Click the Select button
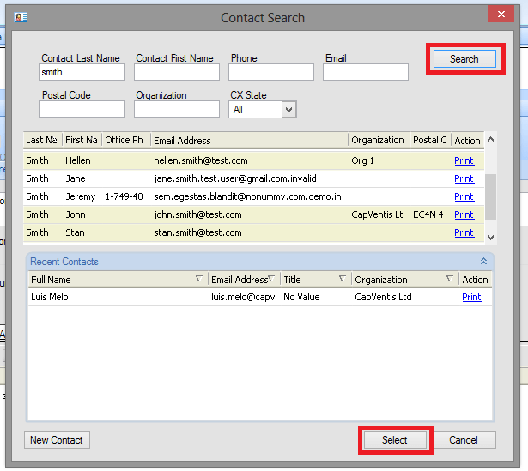The image size is (528, 471). click(395, 440)
